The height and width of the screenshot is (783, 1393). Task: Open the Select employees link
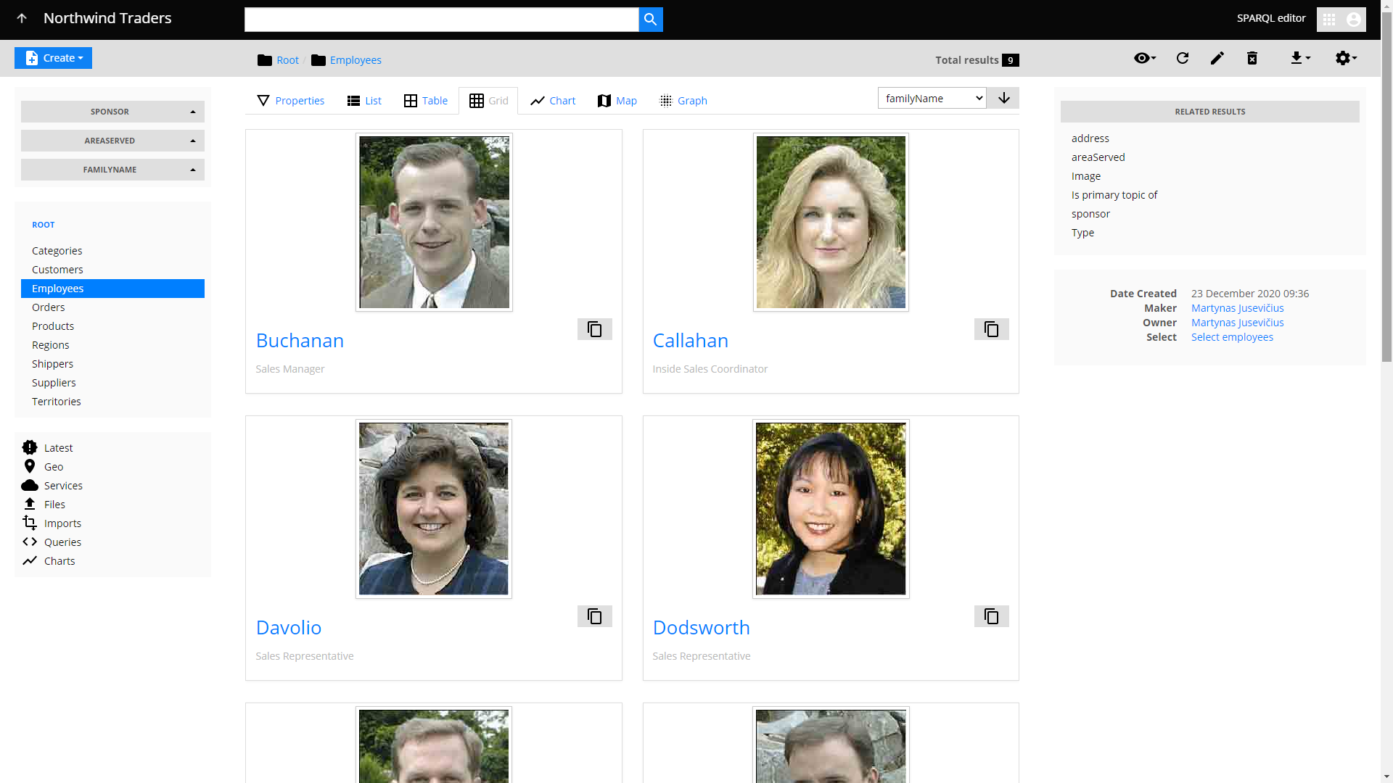pos(1232,337)
